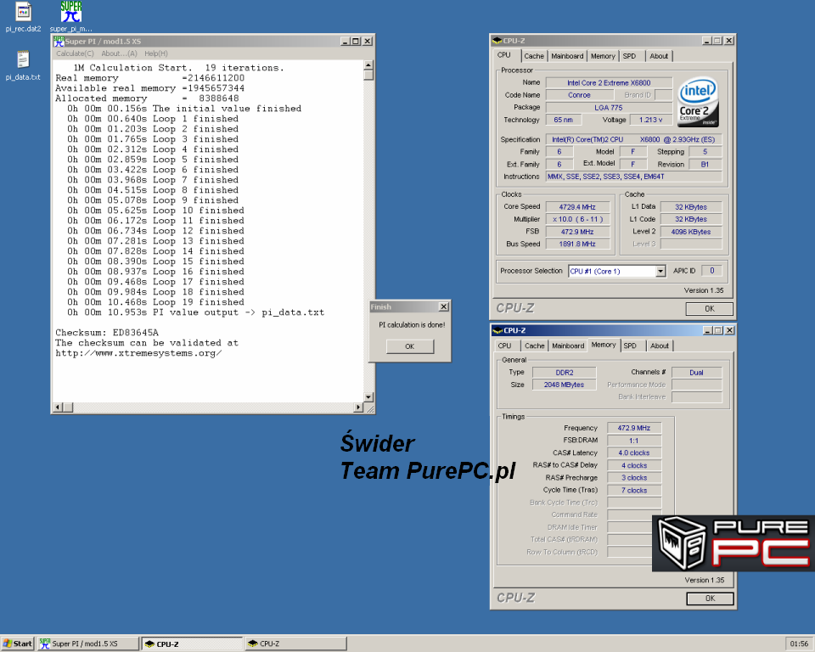Viewport: 815px width, 652px height.
Task: Click the Super PI vertical scrollbar thumb
Action: click(x=368, y=76)
